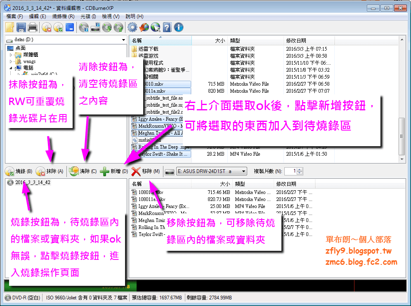Image resolution: width=411 pixels, height=306 pixels.
Task: Select the 迅雷游戏 folder row
Action: [149, 56]
